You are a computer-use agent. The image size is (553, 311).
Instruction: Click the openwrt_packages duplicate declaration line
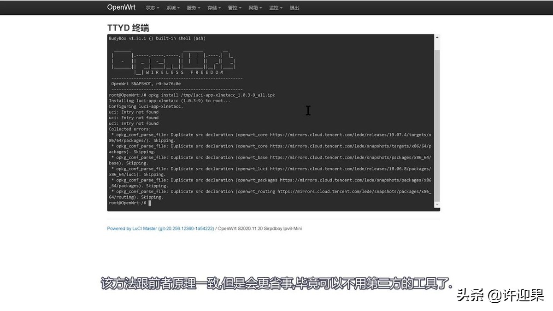click(270, 183)
